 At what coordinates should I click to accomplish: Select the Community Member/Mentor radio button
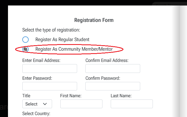(x=25, y=49)
